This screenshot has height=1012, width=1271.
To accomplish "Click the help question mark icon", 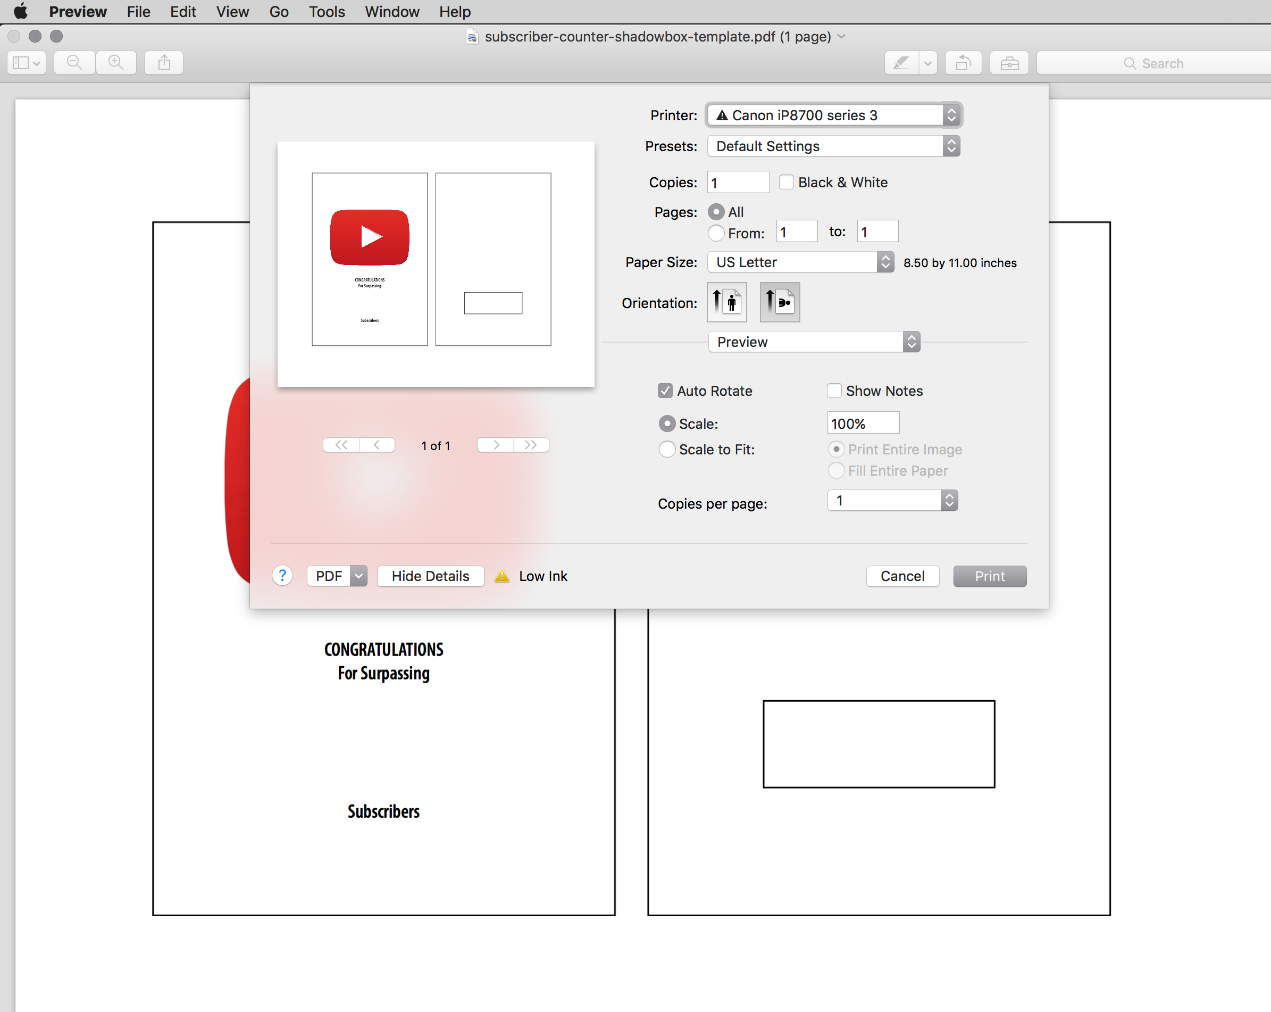I will 282,576.
